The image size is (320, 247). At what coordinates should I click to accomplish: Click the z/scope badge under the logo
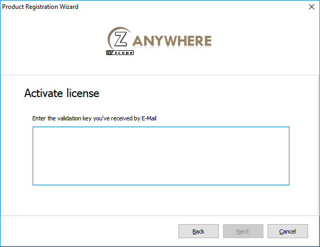pos(120,52)
